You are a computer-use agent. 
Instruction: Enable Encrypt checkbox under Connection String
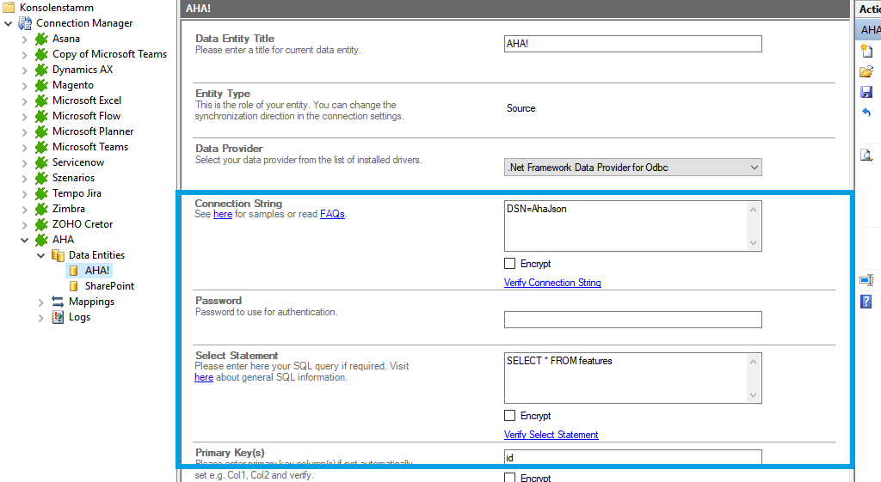point(510,264)
